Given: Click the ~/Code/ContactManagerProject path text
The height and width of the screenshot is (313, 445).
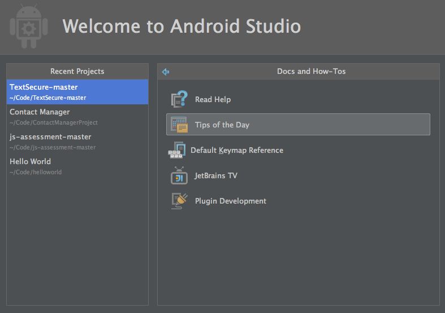Looking at the screenshot, I should point(54,122).
